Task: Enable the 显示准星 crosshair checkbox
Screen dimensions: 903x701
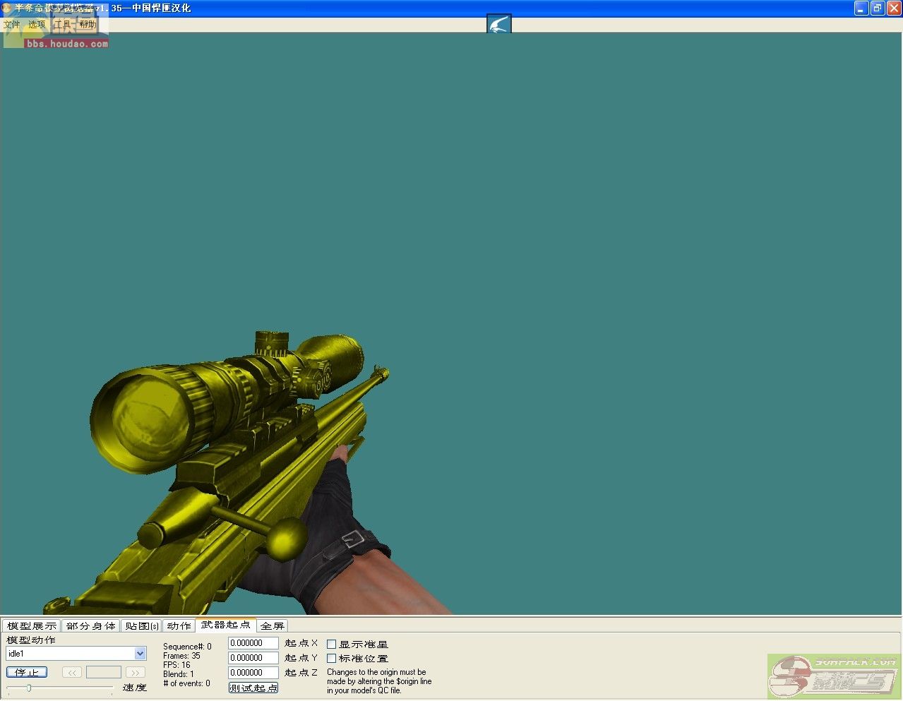Action: point(331,645)
